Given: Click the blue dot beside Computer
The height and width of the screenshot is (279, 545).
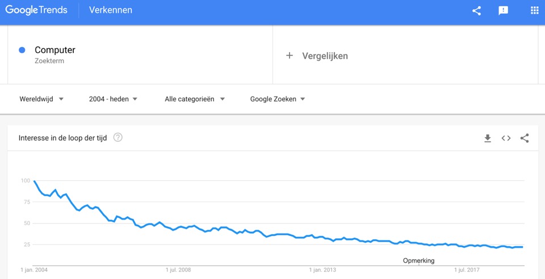Looking at the screenshot, I should [22, 50].
